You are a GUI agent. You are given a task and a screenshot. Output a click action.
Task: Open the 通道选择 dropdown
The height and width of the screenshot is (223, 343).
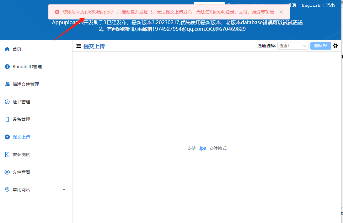tap(293, 46)
